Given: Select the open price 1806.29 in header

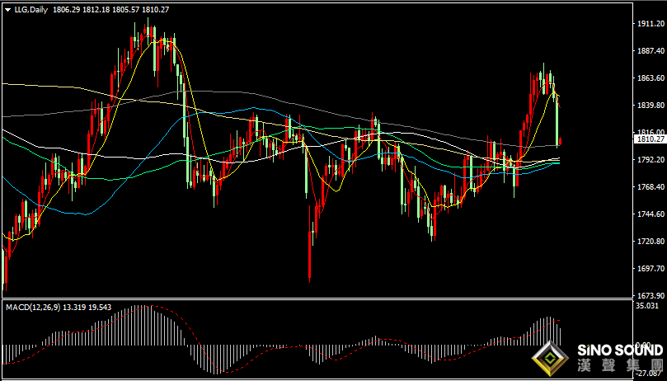Looking at the screenshot, I should (x=66, y=9).
